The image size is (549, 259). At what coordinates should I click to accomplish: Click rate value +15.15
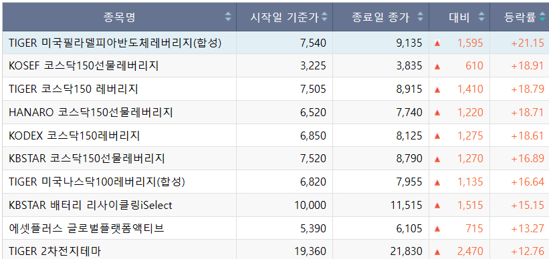click(x=528, y=205)
